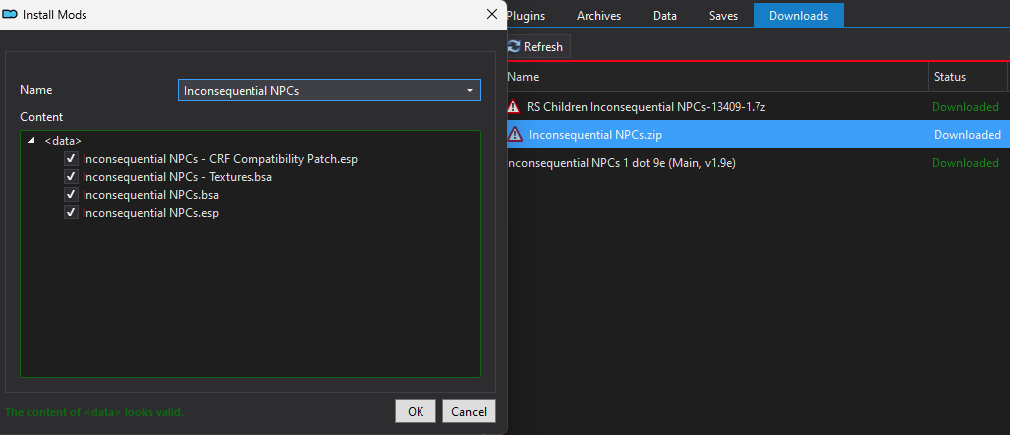Select Inconsequential NPCs.esp file name
This screenshot has width=1010, height=435.
[151, 213]
